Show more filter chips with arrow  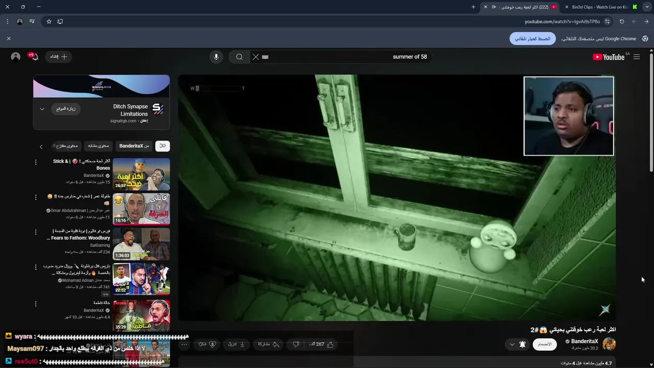(x=41, y=147)
